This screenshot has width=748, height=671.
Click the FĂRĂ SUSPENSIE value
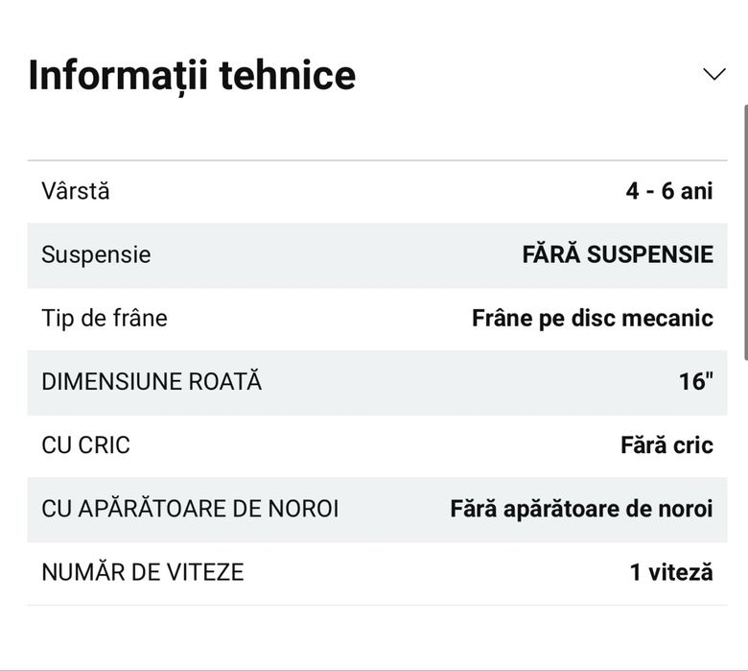click(x=618, y=254)
